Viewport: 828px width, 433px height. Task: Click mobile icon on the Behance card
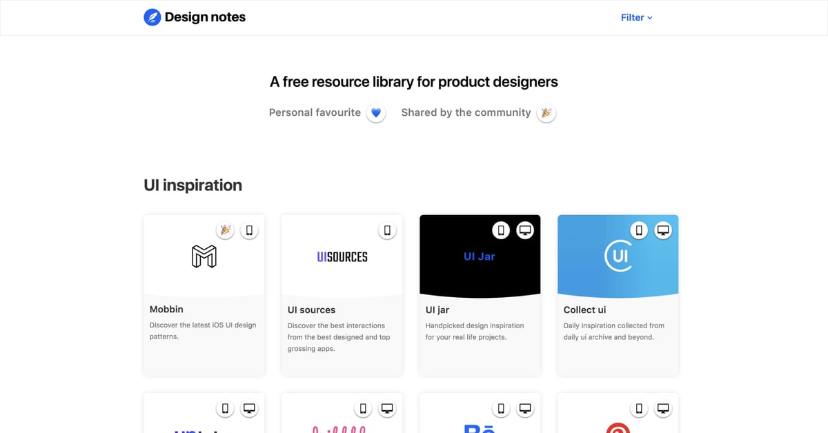502,409
